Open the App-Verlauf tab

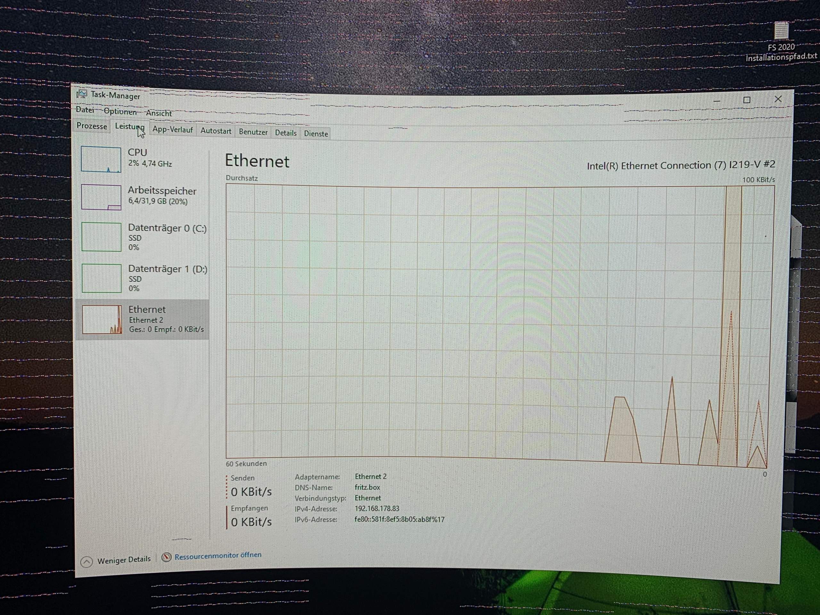click(173, 130)
